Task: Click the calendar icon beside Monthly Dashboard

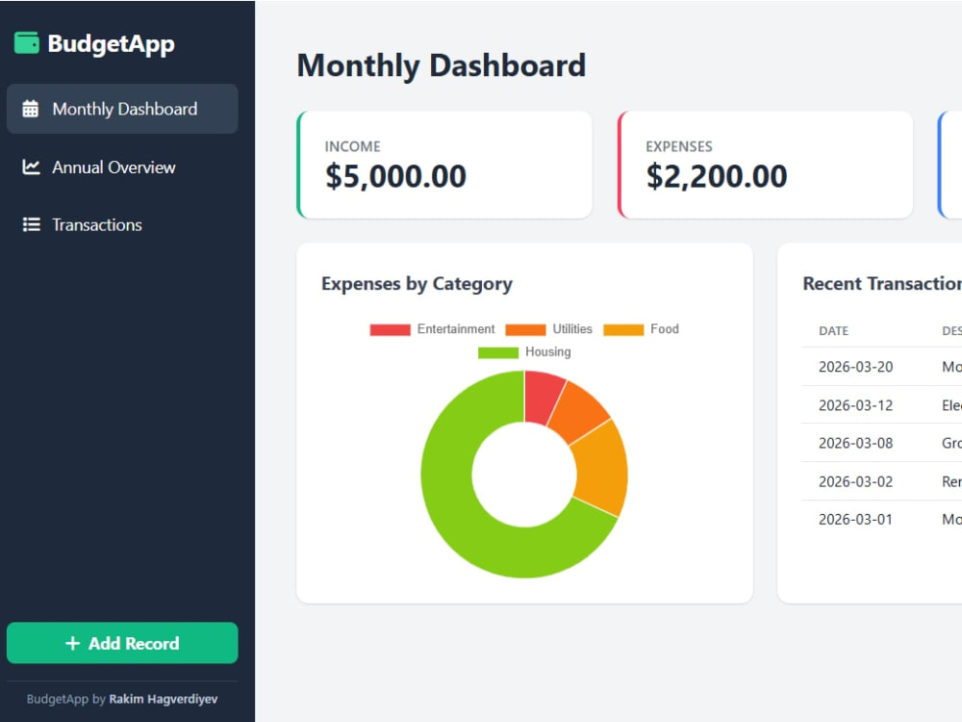Action: click(x=30, y=109)
